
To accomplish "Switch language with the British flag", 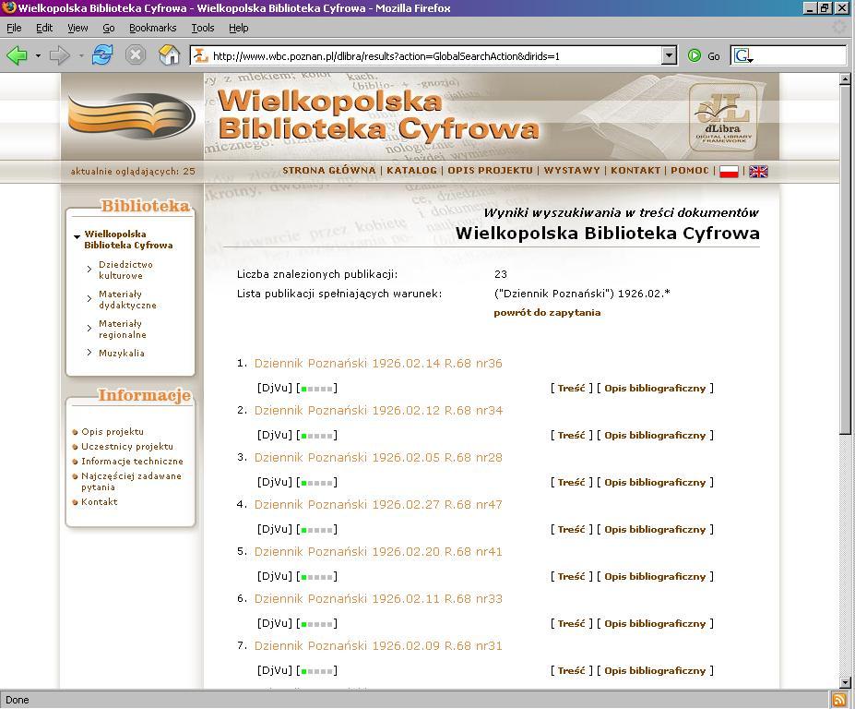I will [x=758, y=172].
